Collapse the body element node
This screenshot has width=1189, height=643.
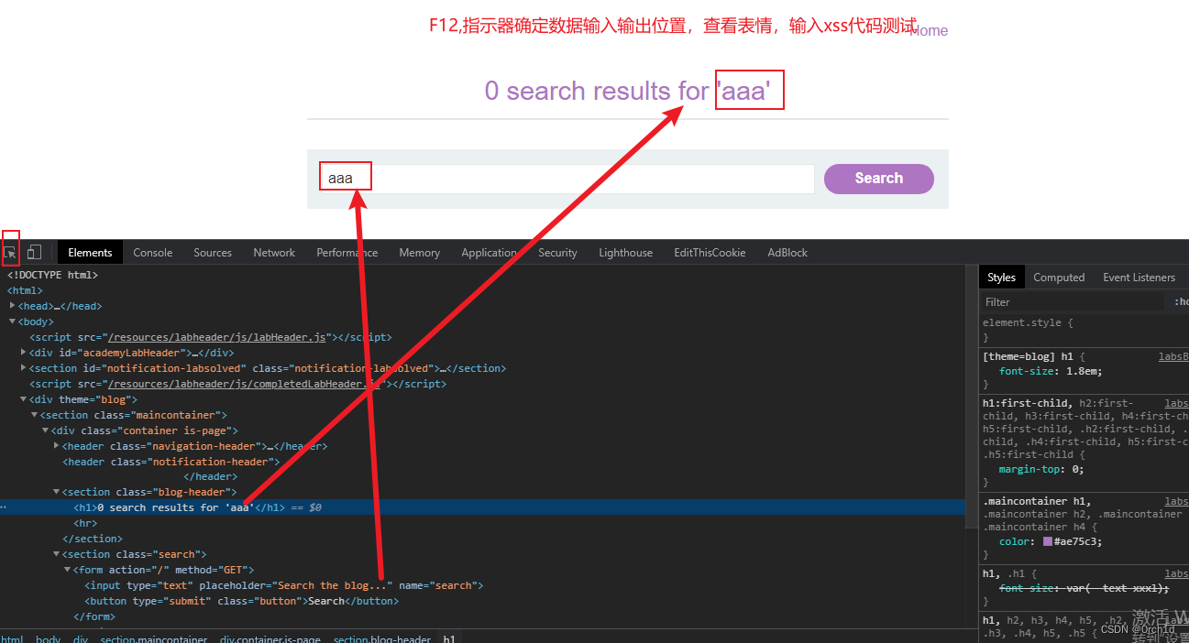pyautogui.click(x=13, y=321)
